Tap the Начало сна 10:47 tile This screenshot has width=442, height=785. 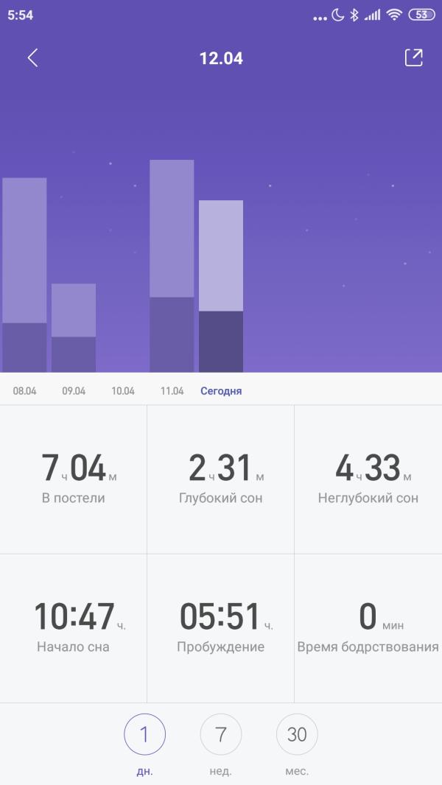point(74,627)
